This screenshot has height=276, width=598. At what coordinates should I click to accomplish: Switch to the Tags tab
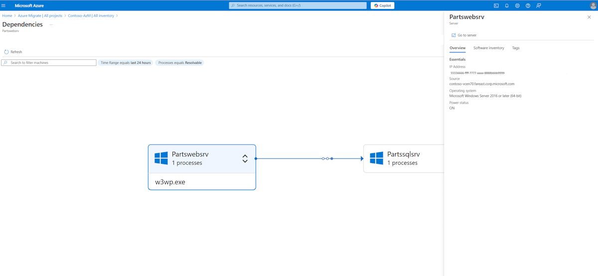pos(516,48)
